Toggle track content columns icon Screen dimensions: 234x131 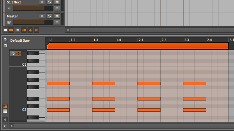point(24,30)
